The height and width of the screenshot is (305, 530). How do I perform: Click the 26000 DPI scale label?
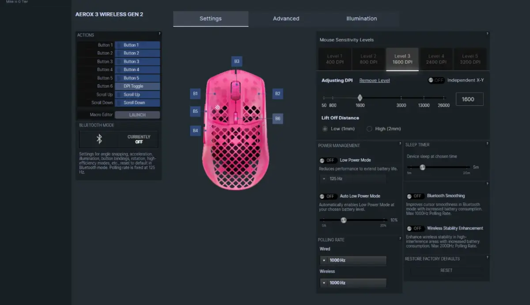point(443,105)
